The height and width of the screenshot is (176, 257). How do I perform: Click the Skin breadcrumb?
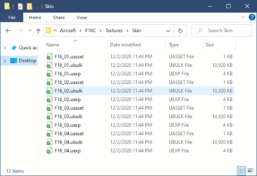(137, 30)
